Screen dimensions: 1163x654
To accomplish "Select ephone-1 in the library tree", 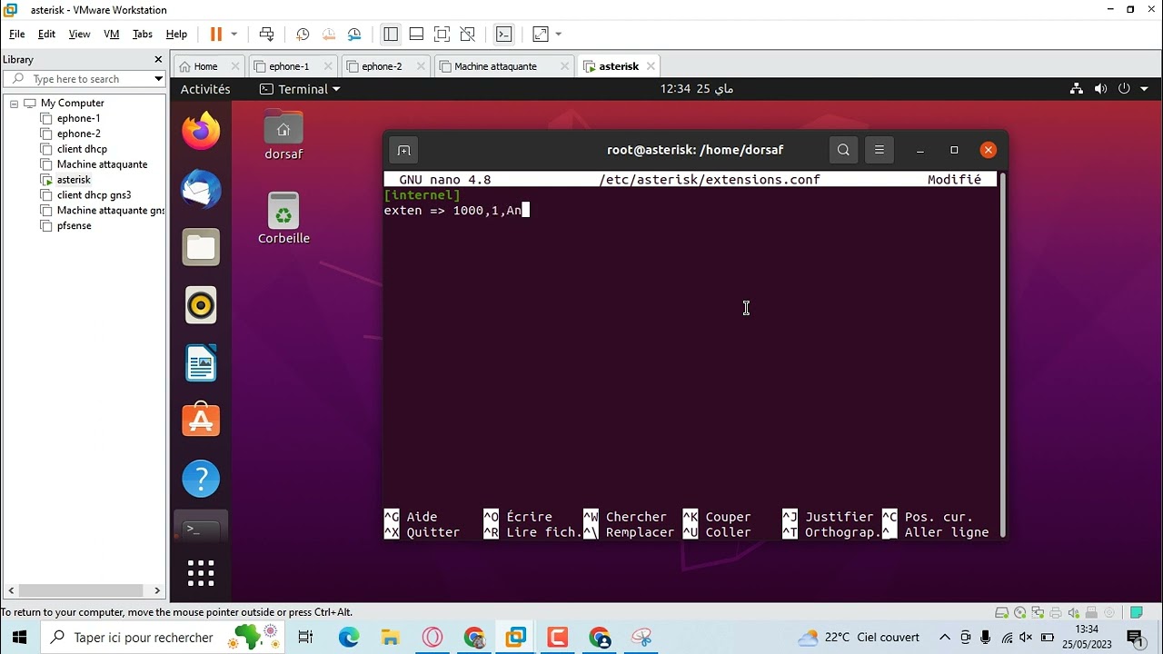I will point(78,118).
